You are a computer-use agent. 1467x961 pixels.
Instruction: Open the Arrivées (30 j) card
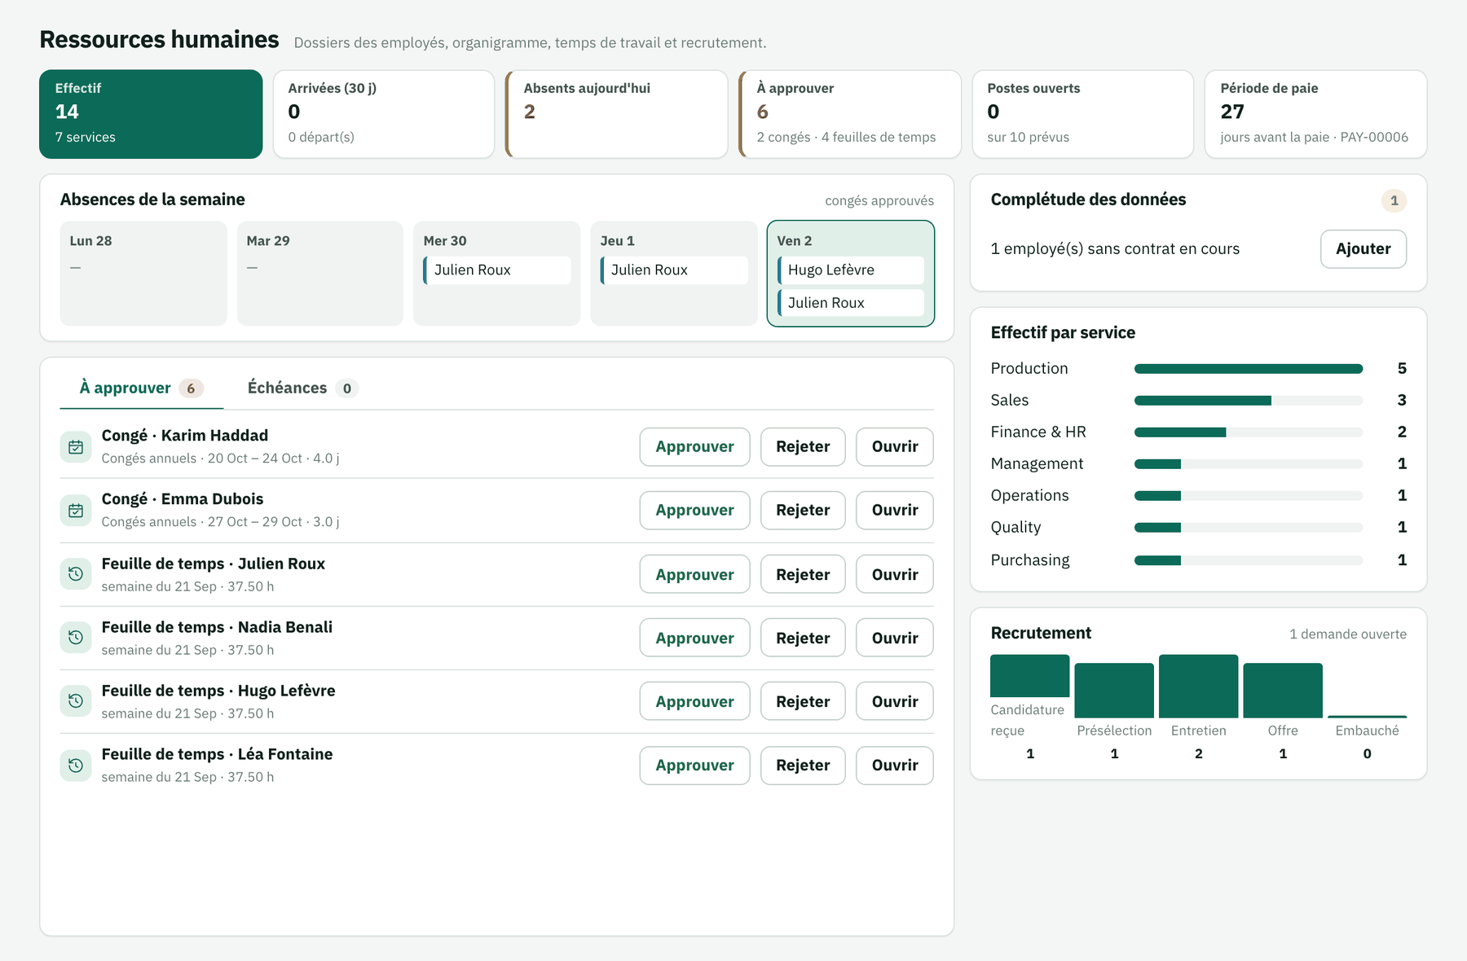click(384, 114)
